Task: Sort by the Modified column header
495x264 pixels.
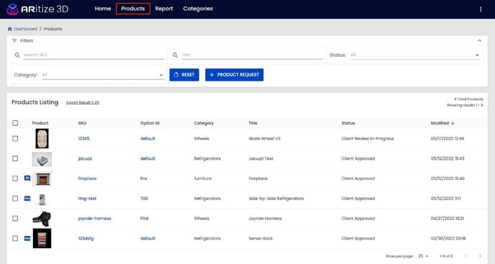Action: click(x=440, y=123)
